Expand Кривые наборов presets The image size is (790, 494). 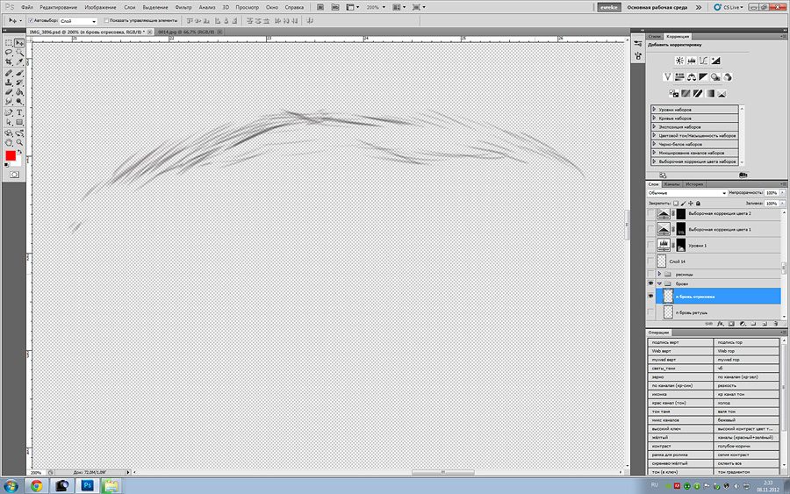tap(655, 118)
